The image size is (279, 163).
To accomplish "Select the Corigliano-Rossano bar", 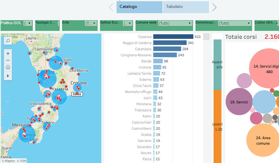I will coord(165,55).
